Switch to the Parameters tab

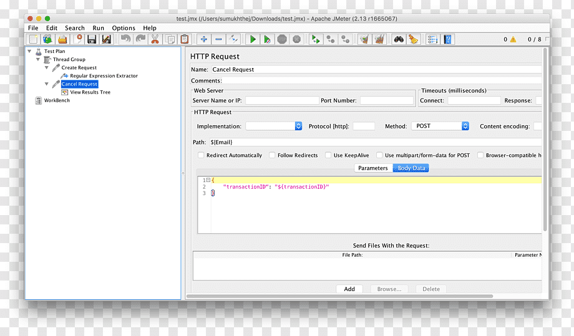[373, 168]
